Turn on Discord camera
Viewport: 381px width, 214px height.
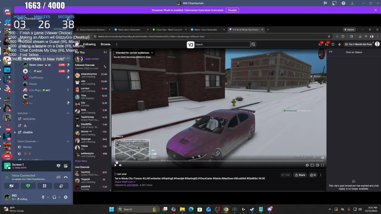11,186
